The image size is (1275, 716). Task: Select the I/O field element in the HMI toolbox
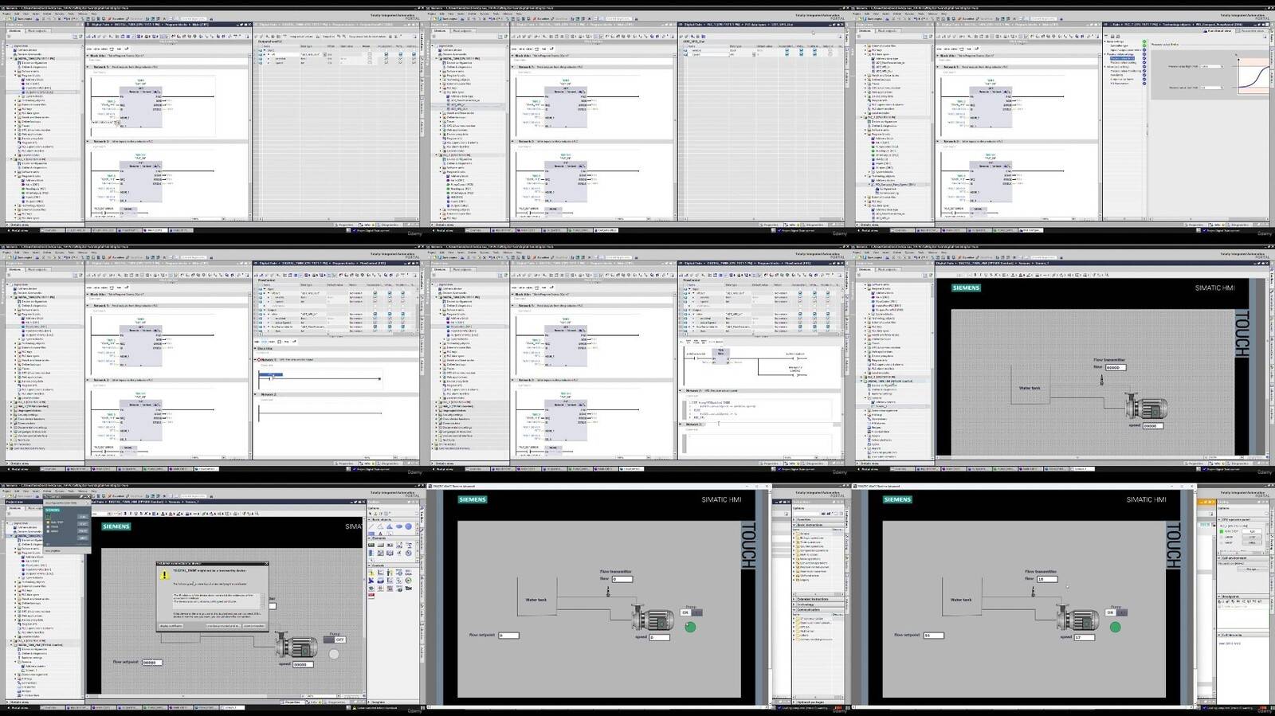coord(371,545)
